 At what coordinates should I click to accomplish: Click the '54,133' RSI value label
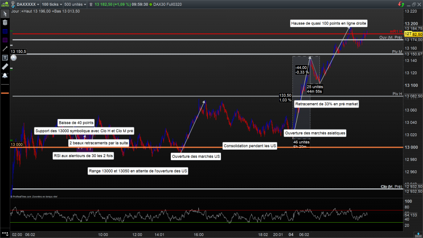[x=411, y=215]
